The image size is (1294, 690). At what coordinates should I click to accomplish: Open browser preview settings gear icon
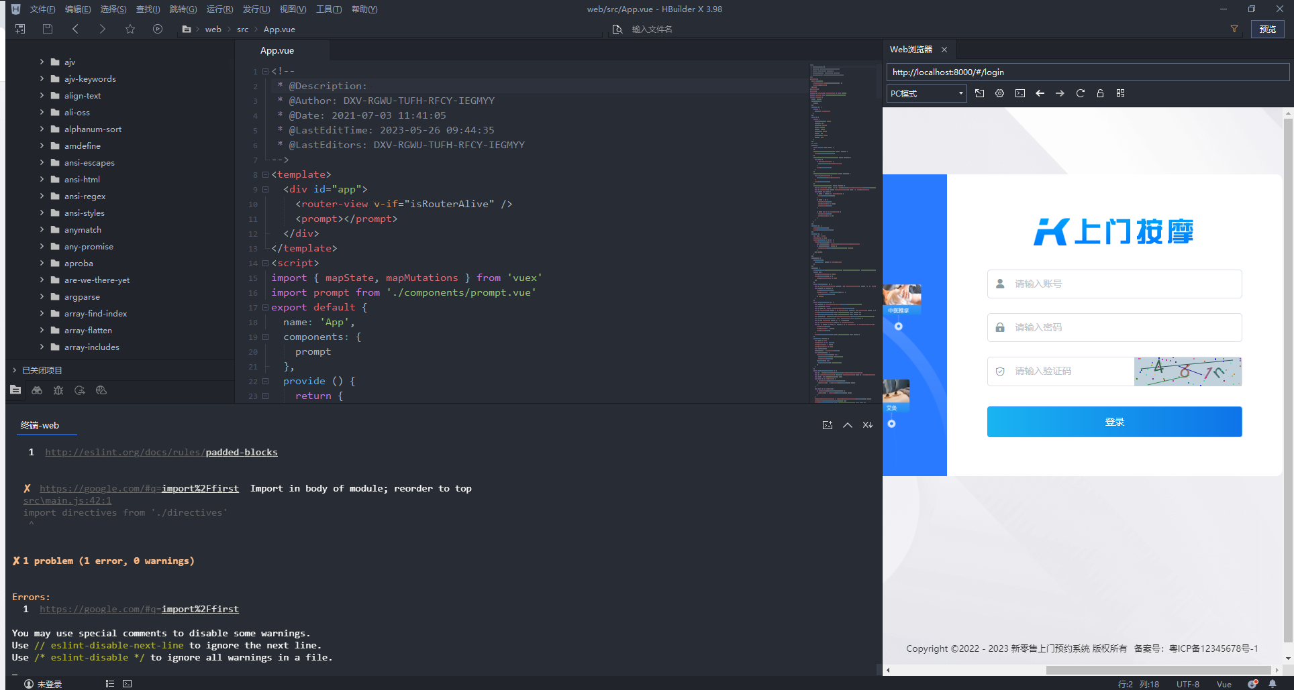coord(999,93)
